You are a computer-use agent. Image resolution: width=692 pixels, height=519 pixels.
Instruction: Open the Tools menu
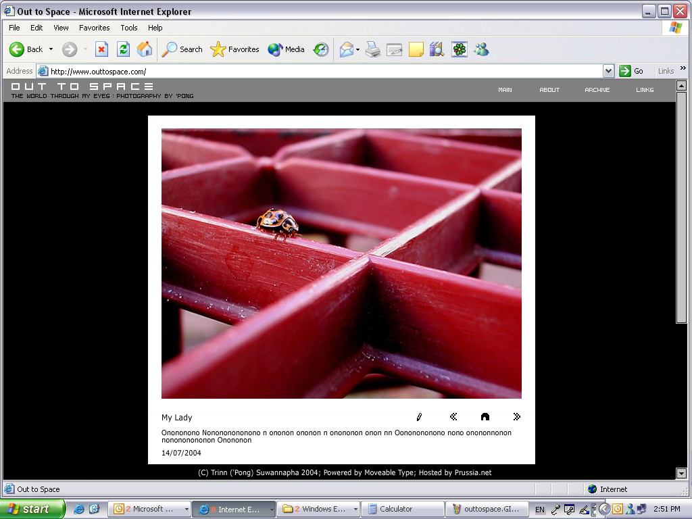pos(128,28)
